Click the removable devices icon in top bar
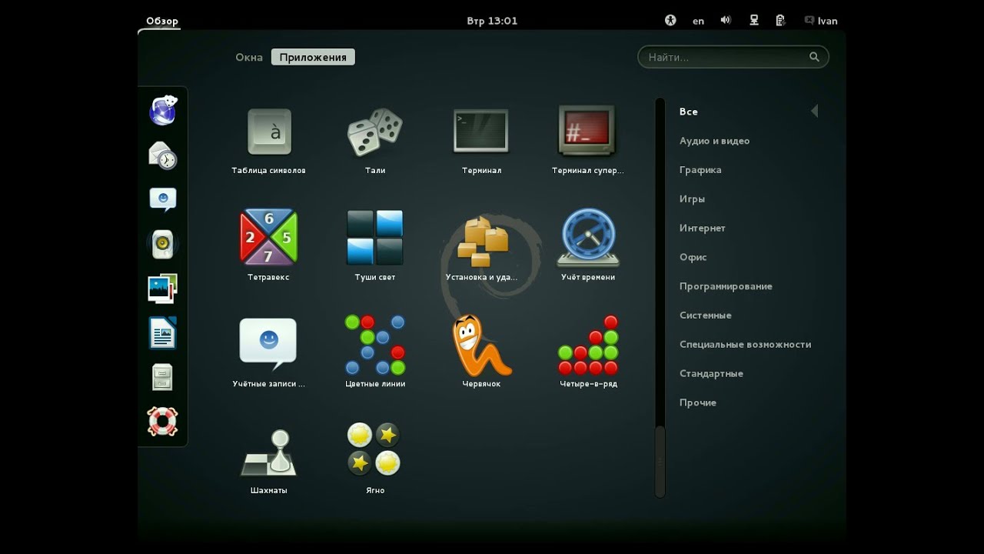This screenshot has height=554, width=984. click(780, 21)
